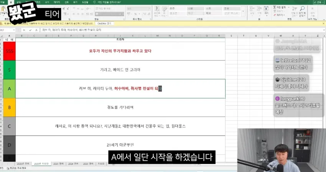Open the 파일 file tab

(3, 2)
